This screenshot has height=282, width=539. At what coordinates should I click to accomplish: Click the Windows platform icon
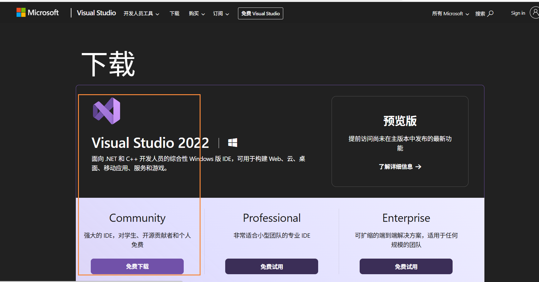233,143
